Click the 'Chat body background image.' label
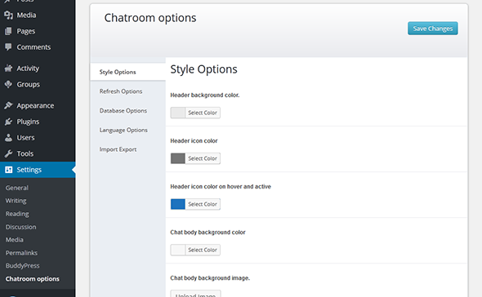482x297 pixels. (x=210, y=278)
